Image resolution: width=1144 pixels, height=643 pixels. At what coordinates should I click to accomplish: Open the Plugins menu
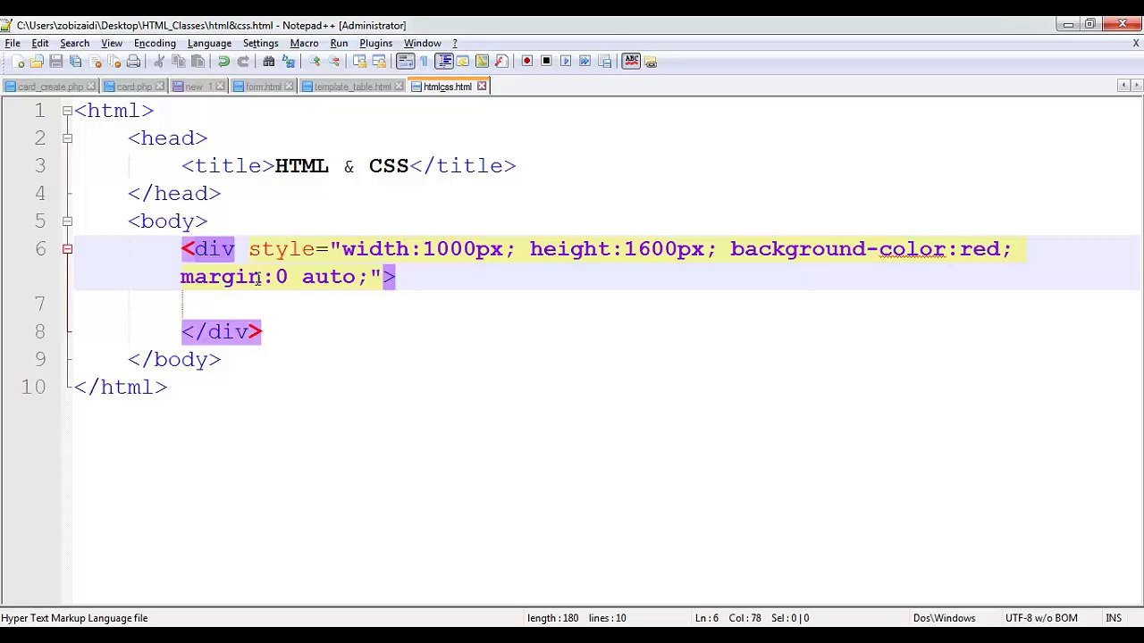(x=376, y=43)
